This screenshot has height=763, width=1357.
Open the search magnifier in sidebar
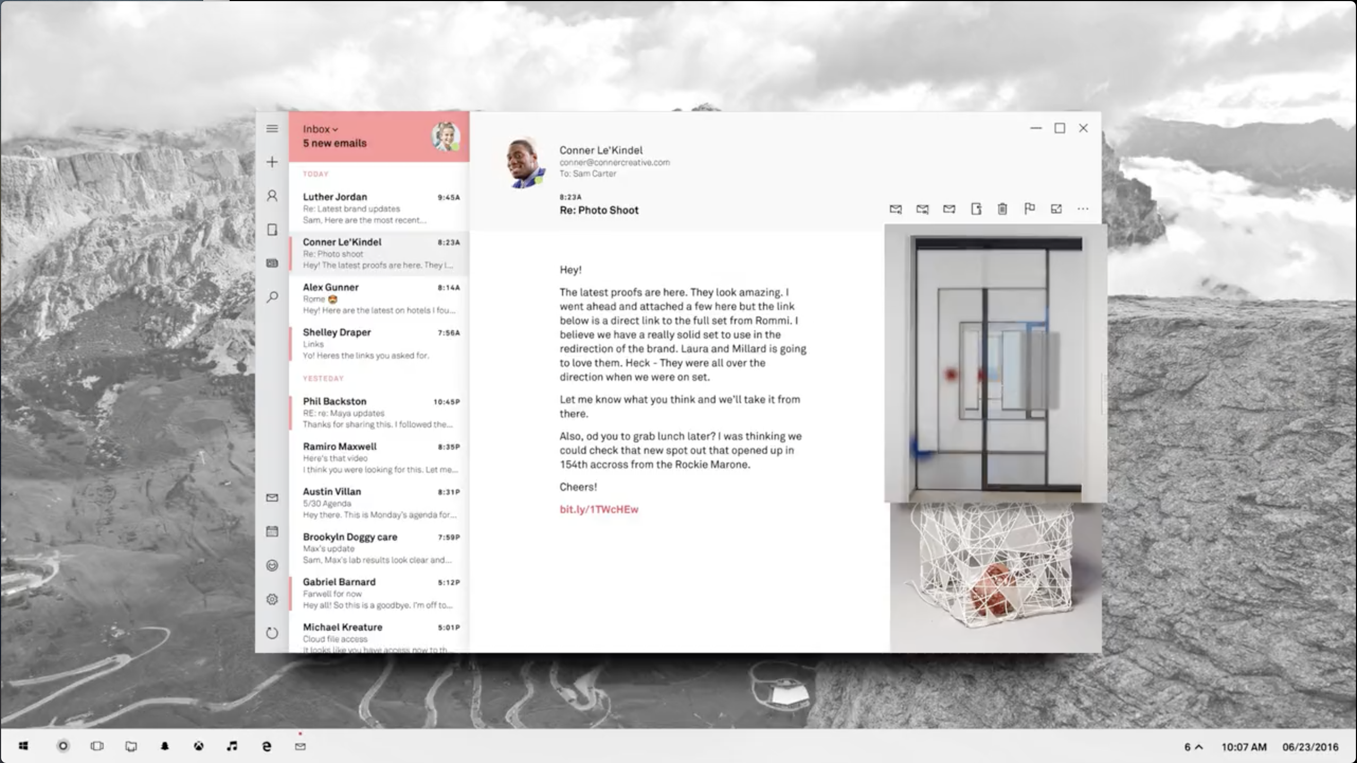pos(272,297)
